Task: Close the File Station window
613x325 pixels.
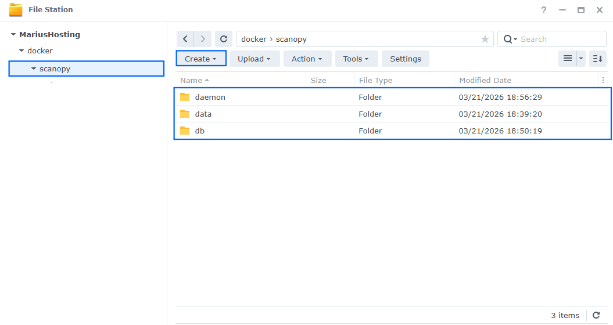Action: [599, 10]
